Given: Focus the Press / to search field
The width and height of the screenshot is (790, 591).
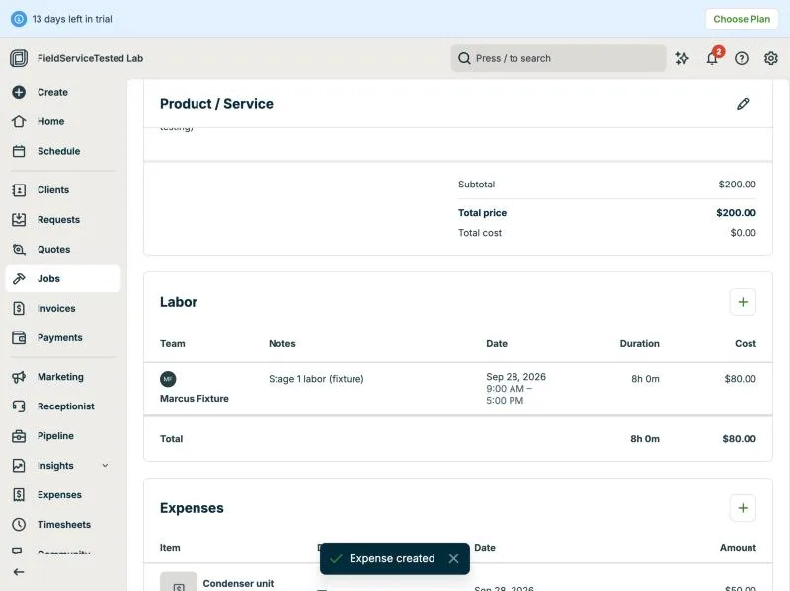Looking at the screenshot, I should point(558,58).
